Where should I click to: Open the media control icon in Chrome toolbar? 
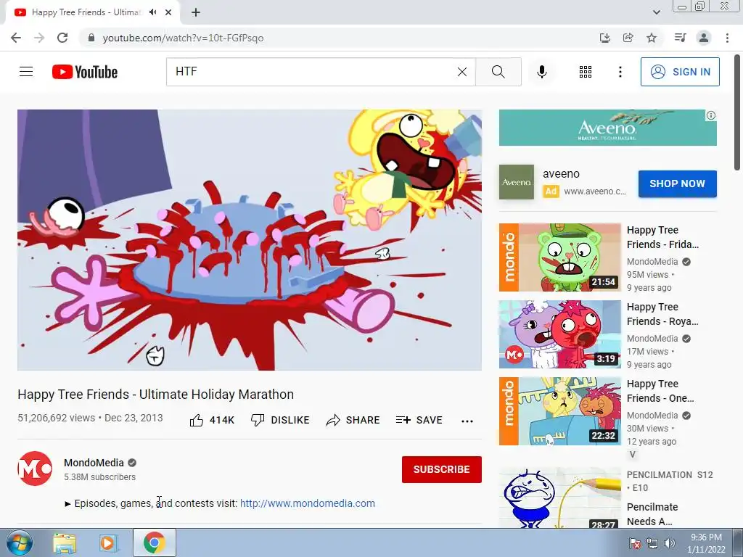680,38
